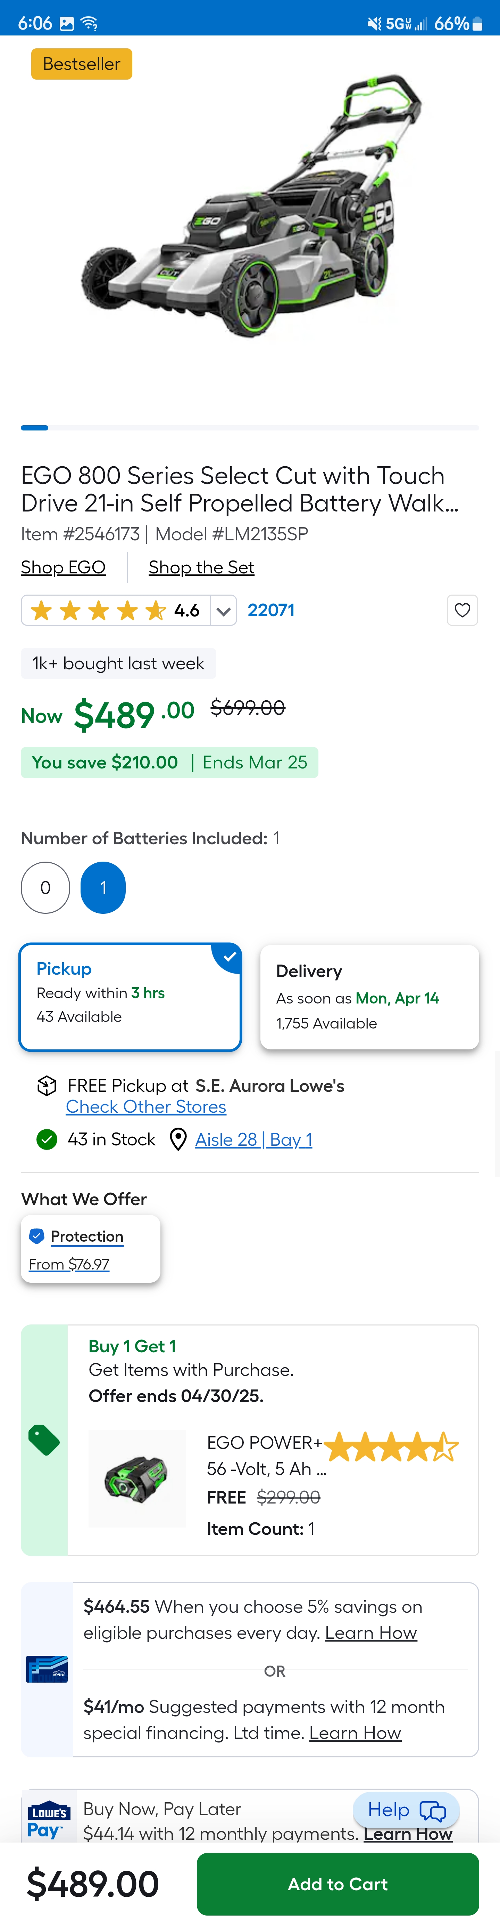Tap the free pickup package icon
The image size is (500, 1926).
(x=47, y=1086)
